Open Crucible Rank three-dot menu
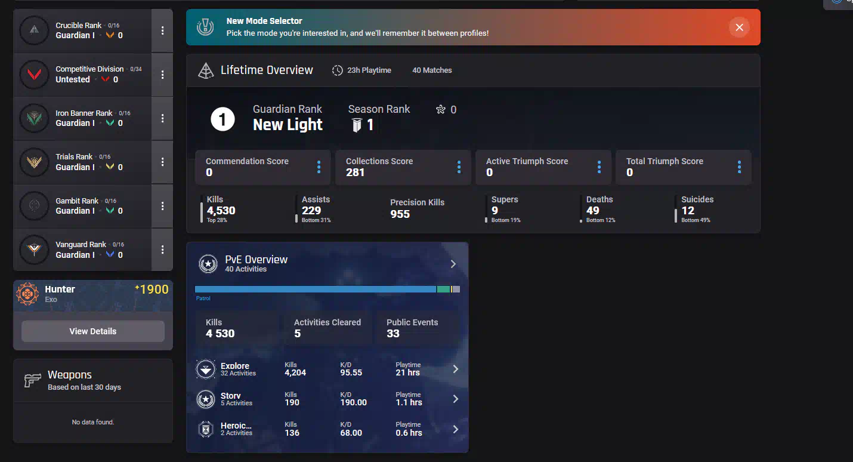The height and width of the screenshot is (462, 853). [162, 30]
